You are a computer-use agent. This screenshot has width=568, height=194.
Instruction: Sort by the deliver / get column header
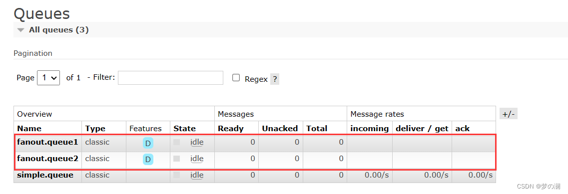(x=422, y=129)
